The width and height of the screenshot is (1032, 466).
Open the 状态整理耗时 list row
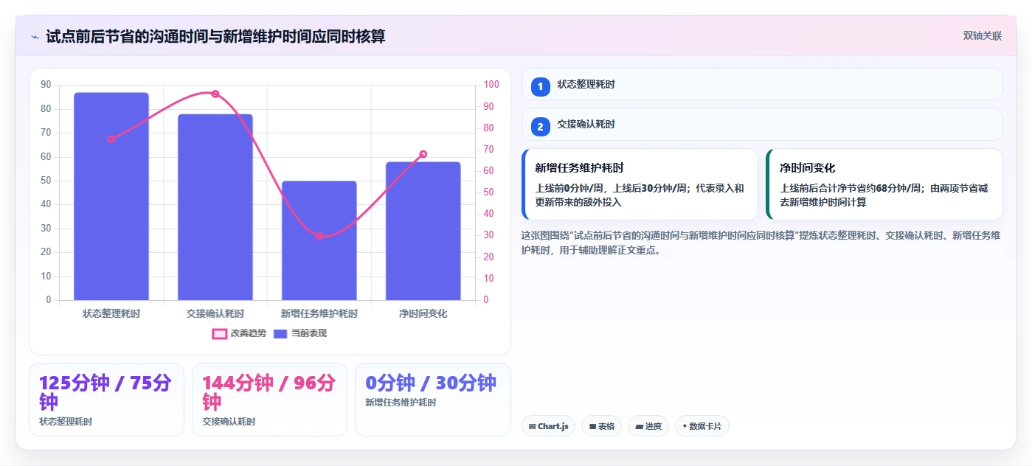(762, 84)
